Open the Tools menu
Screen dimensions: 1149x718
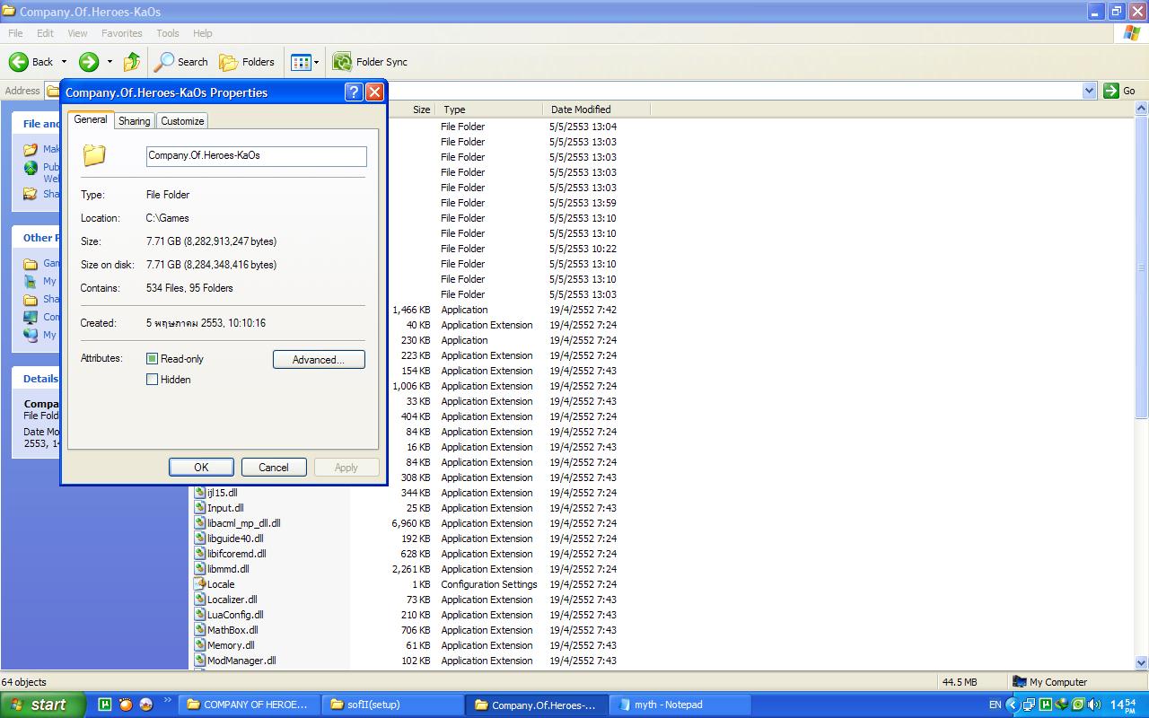coord(168,33)
